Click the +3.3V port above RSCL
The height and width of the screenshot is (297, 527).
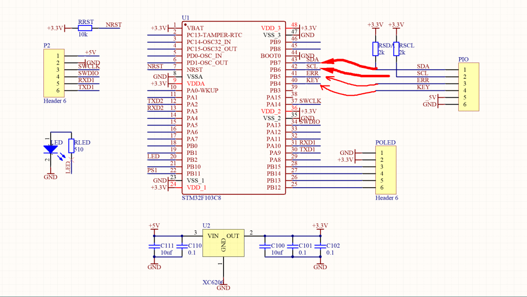[x=396, y=26]
